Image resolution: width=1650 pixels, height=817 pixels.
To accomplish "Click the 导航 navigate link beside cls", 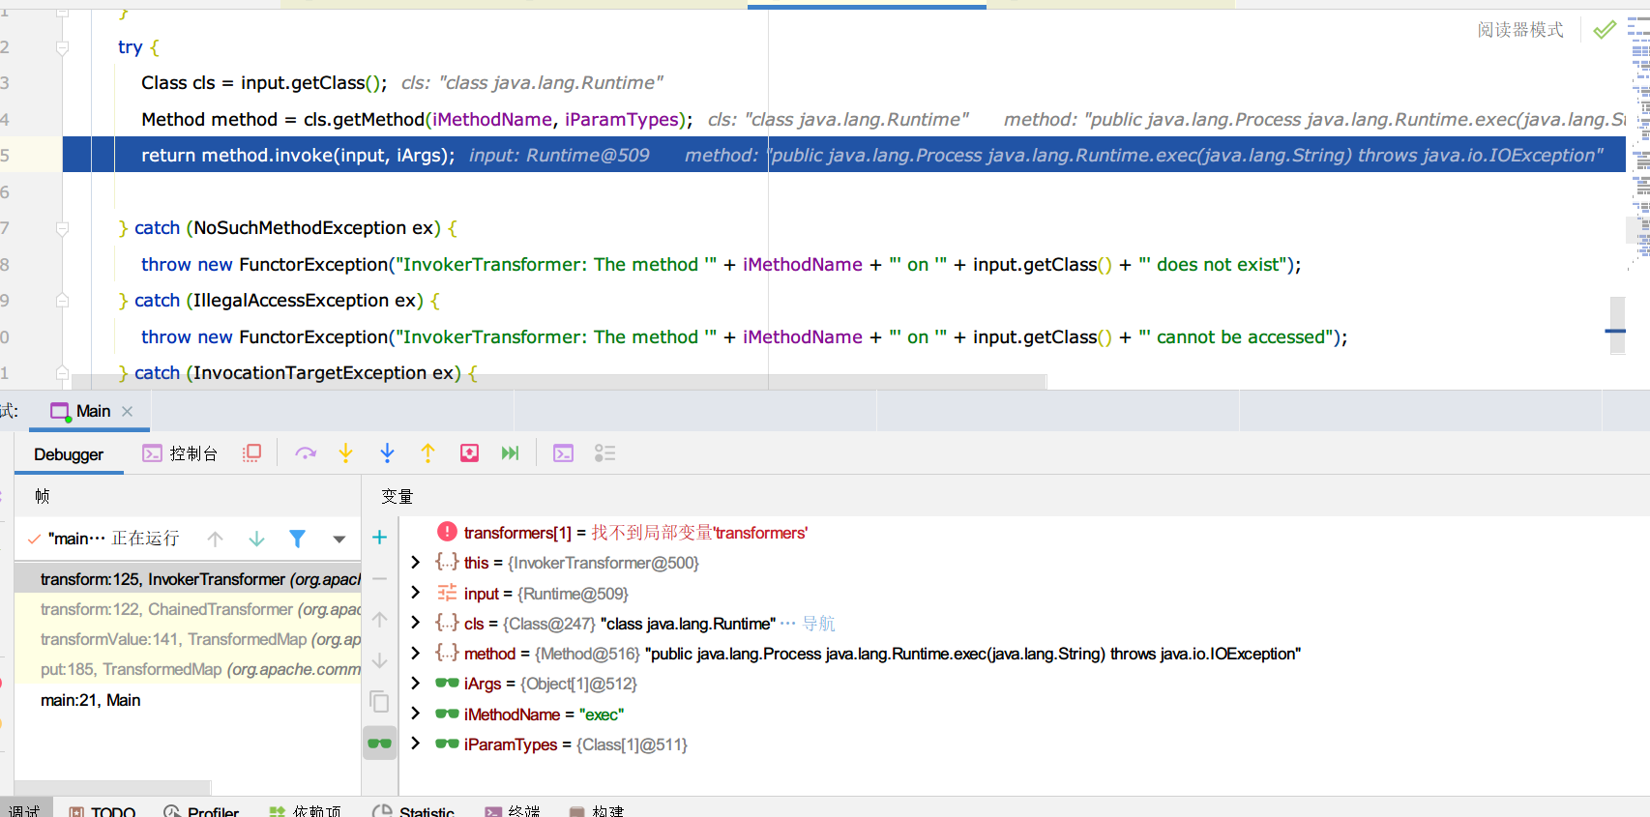I will click(818, 624).
